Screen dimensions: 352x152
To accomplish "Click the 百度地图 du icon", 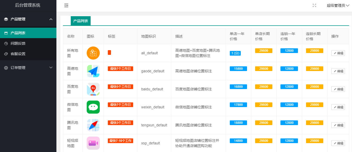I will point(93,89).
